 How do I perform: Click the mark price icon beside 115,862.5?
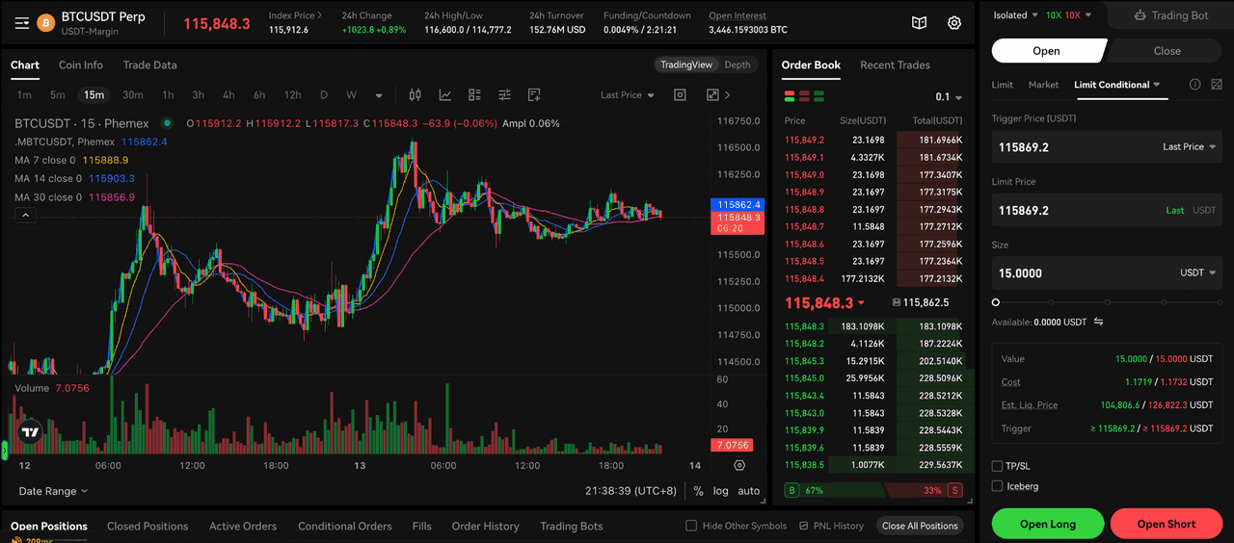[x=897, y=302]
